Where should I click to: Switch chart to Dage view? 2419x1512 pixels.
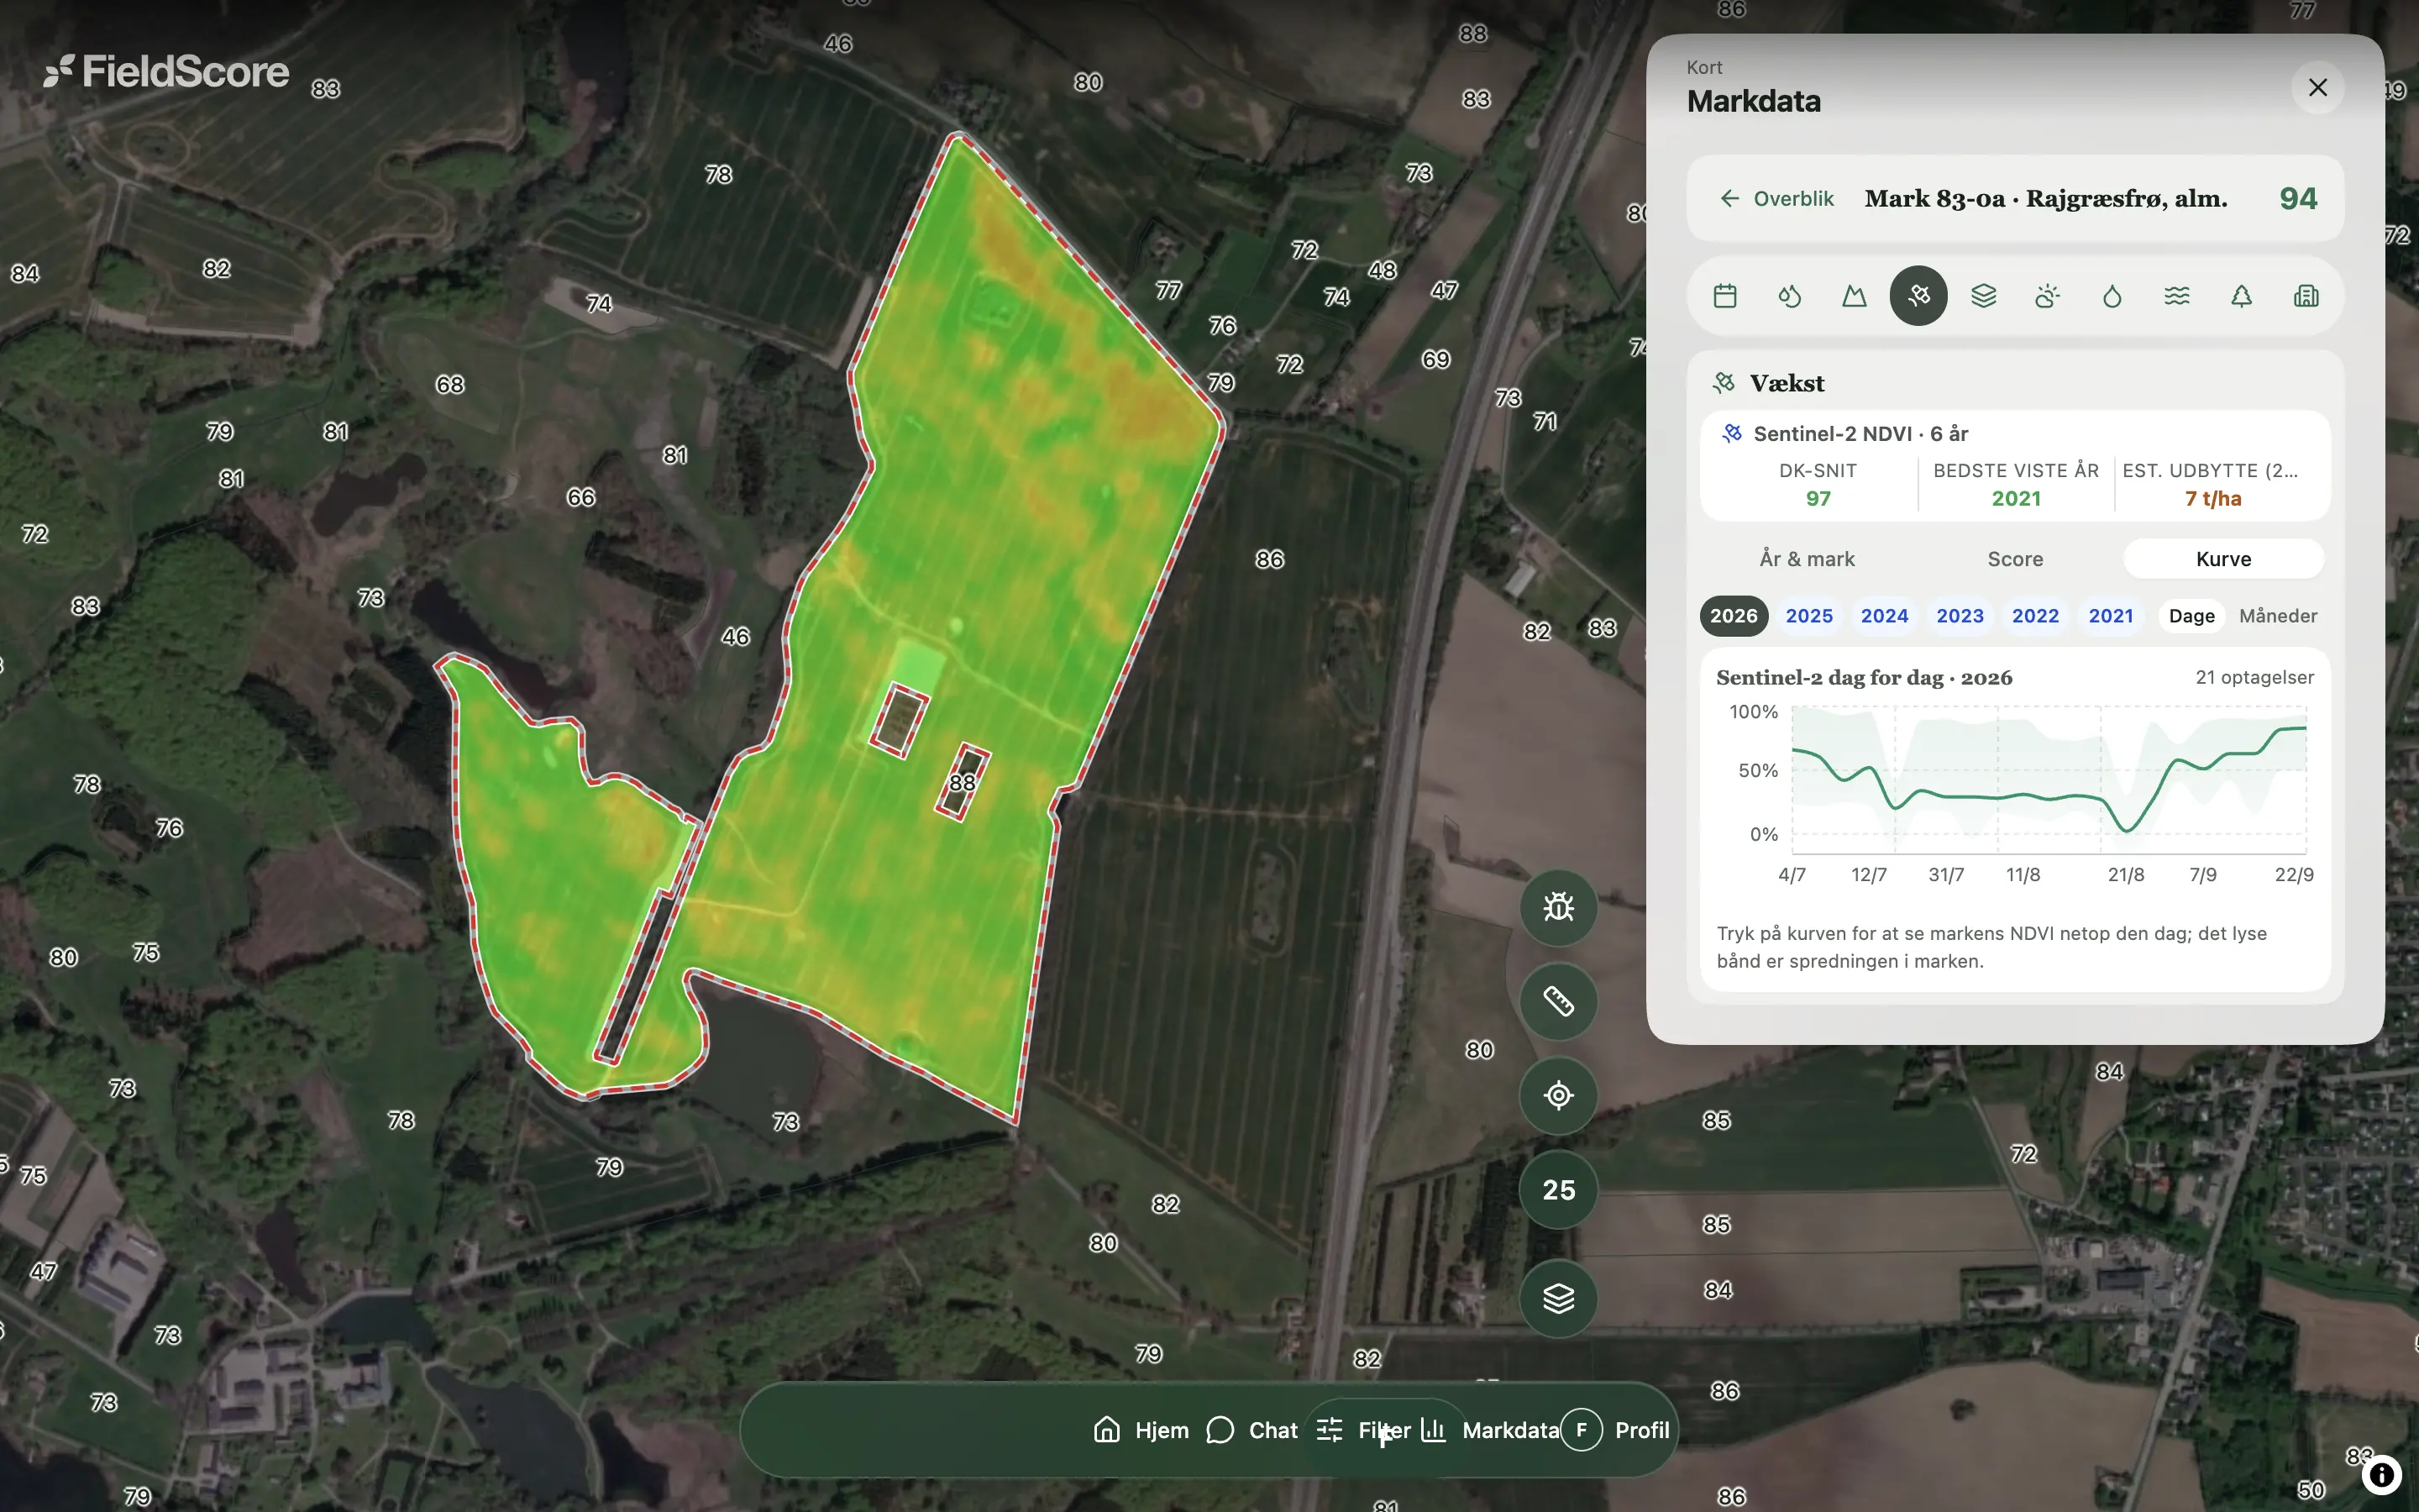tap(2191, 616)
